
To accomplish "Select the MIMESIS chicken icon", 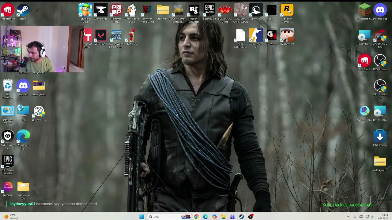I will [x=132, y=37].
